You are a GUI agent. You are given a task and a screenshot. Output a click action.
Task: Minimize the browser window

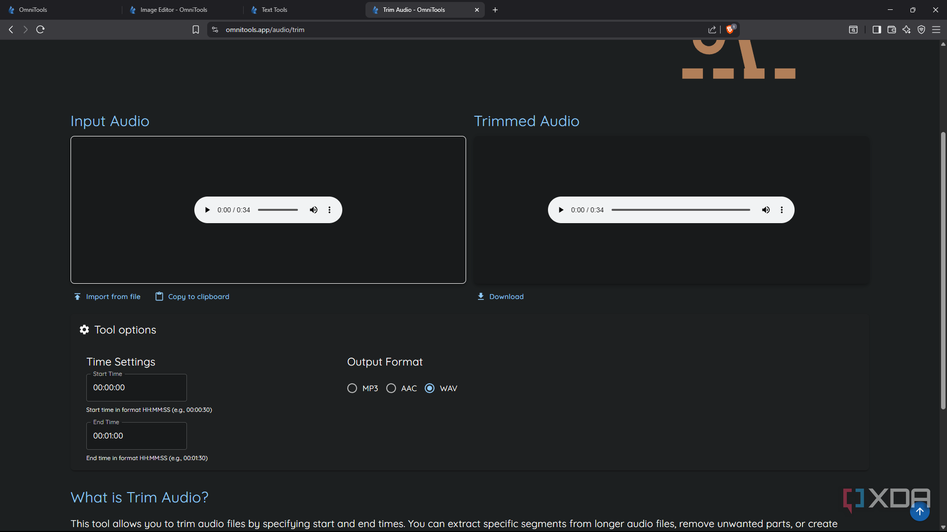point(890,10)
